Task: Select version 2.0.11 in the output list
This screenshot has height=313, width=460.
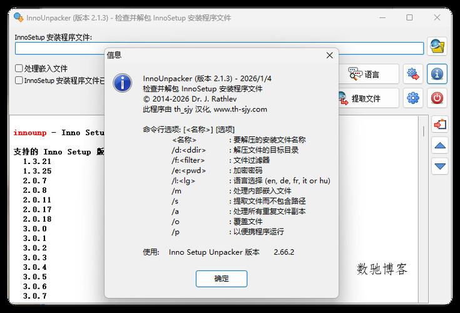Action: point(37,200)
